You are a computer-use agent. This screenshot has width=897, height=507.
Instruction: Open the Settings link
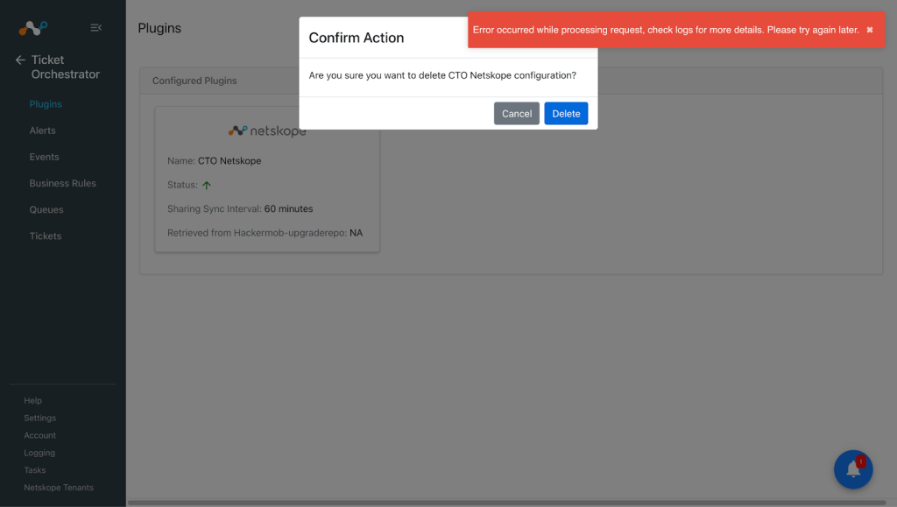coord(40,418)
